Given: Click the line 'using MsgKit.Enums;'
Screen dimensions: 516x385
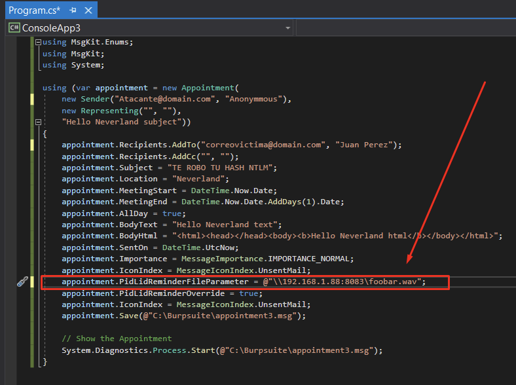Looking at the screenshot, I should tap(88, 42).
